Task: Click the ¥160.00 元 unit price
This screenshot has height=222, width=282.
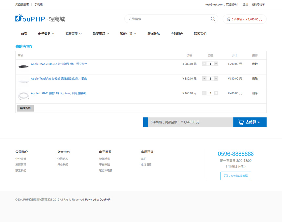Action: 190,93
